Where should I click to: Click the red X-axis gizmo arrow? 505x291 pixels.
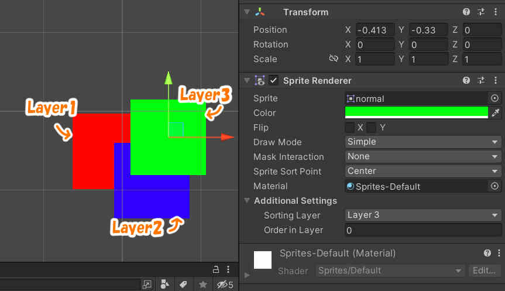(x=228, y=137)
